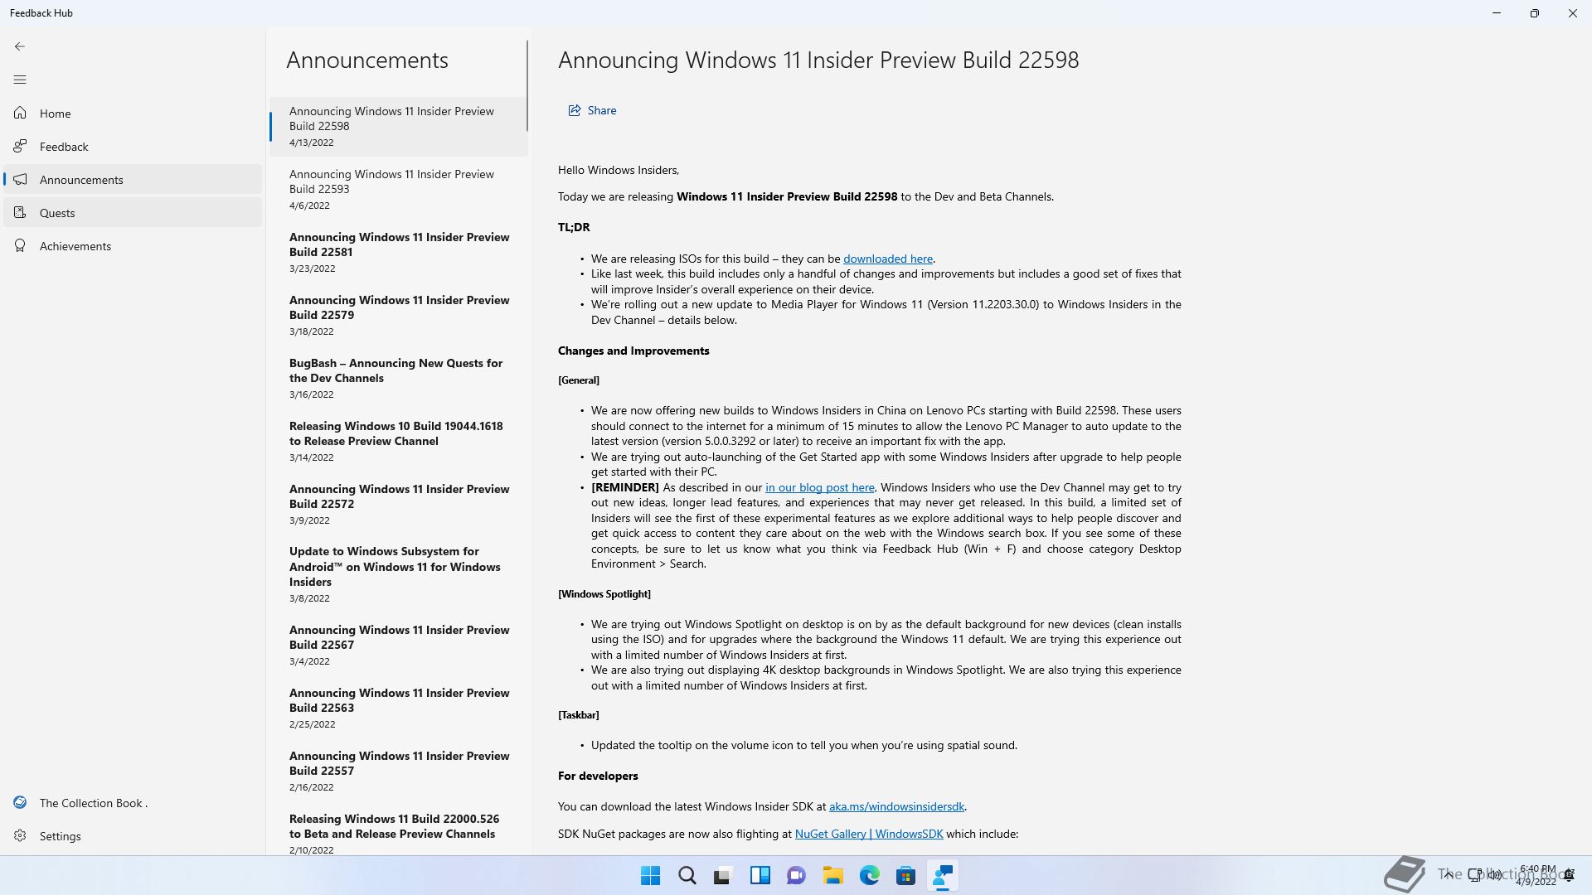The width and height of the screenshot is (1592, 895).
Task: Click the announcements list scrollbar
Action: (527, 85)
